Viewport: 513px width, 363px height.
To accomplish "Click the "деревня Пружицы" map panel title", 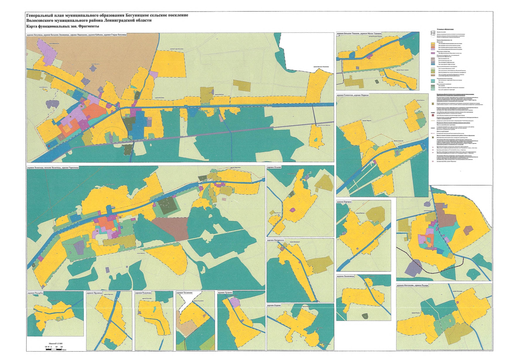I will (x=95, y=293).
